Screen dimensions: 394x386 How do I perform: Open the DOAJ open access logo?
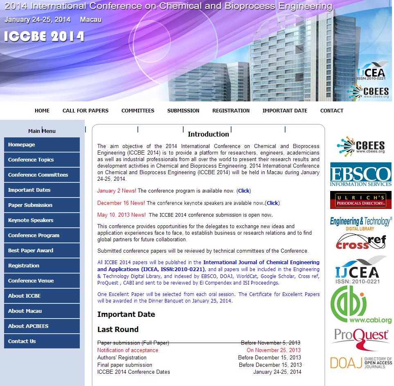coord(360,363)
